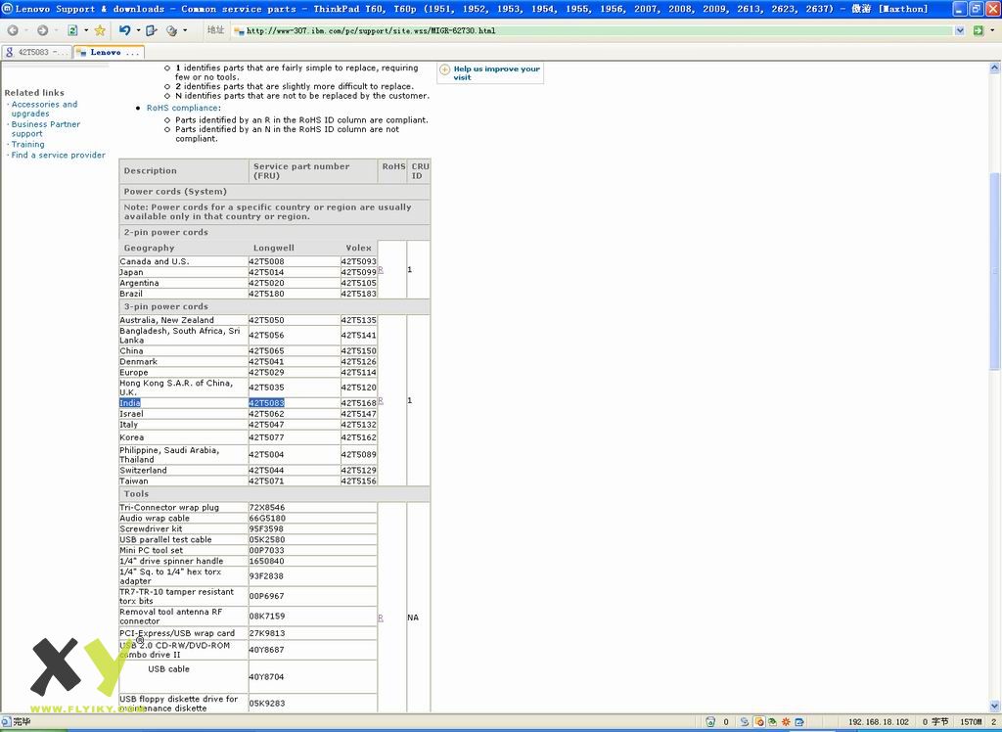Click the scrollbar down arrow

(994, 707)
